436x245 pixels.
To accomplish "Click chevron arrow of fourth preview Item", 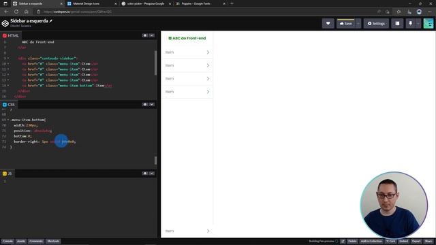I will coord(208,92).
